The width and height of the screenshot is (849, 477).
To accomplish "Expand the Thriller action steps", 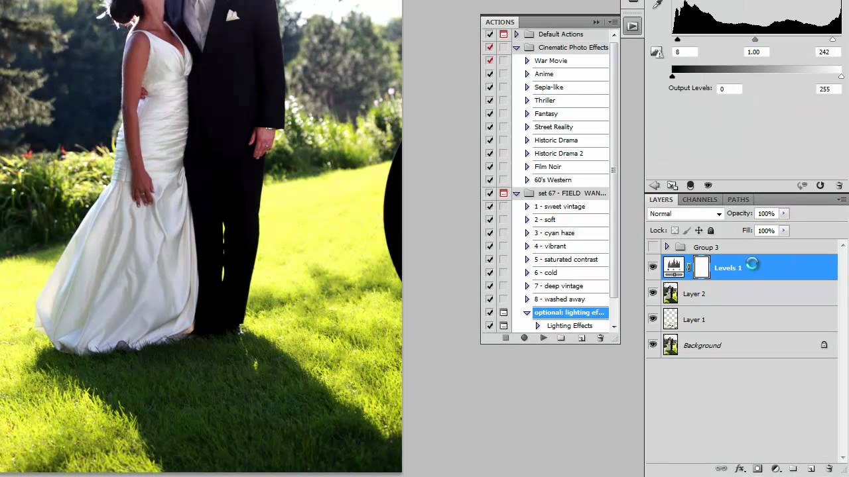I will [x=527, y=100].
